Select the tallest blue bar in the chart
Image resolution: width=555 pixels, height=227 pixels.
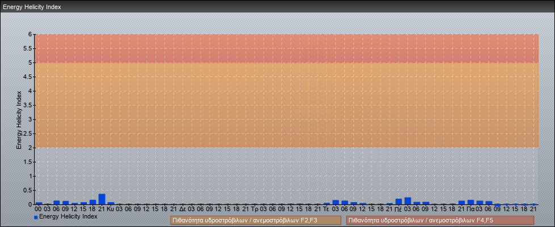[x=102, y=199]
